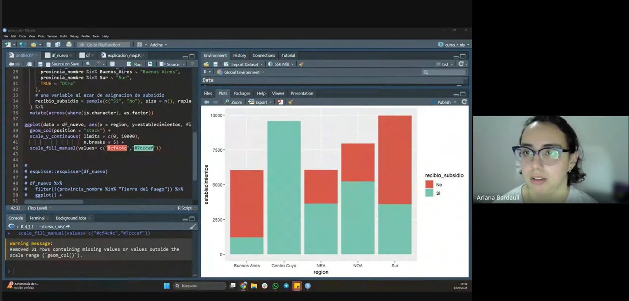The height and width of the screenshot is (301, 629).
Task: Switch to the Packages tab
Action: tap(242, 93)
